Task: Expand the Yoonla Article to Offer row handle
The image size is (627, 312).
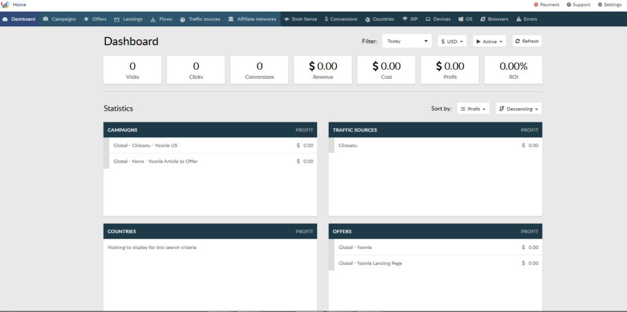Action: (107, 162)
